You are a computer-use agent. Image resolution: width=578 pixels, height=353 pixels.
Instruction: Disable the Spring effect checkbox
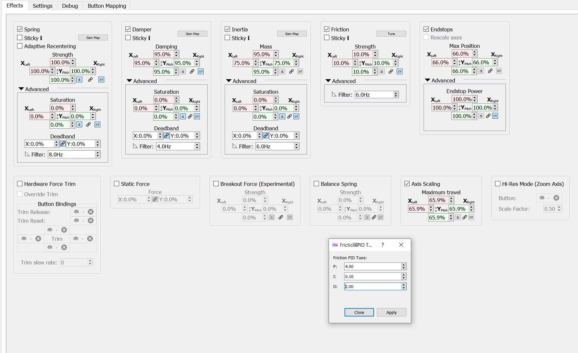[20, 29]
